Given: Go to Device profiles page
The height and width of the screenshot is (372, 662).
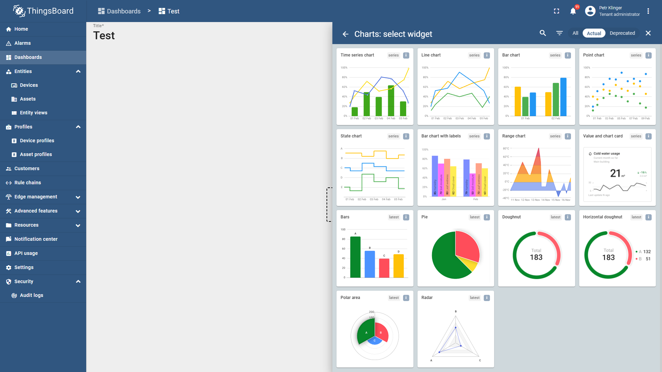Looking at the screenshot, I should coord(37,141).
